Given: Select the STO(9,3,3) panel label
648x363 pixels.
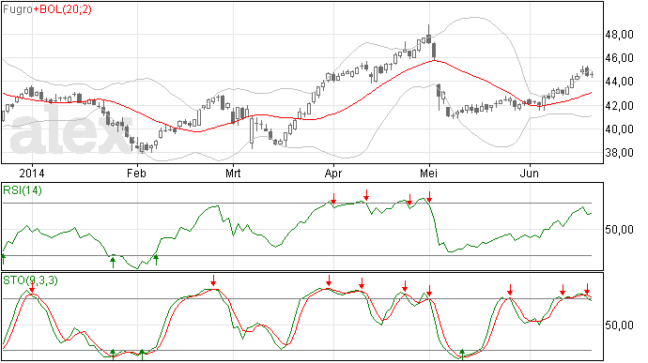Looking at the screenshot, I should 30,280.
